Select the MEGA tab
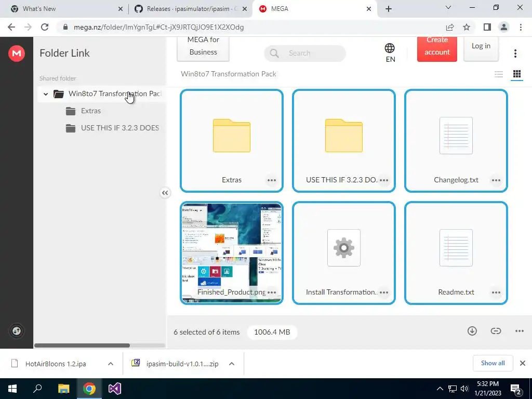The width and height of the screenshot is (532, 399). 315,9
